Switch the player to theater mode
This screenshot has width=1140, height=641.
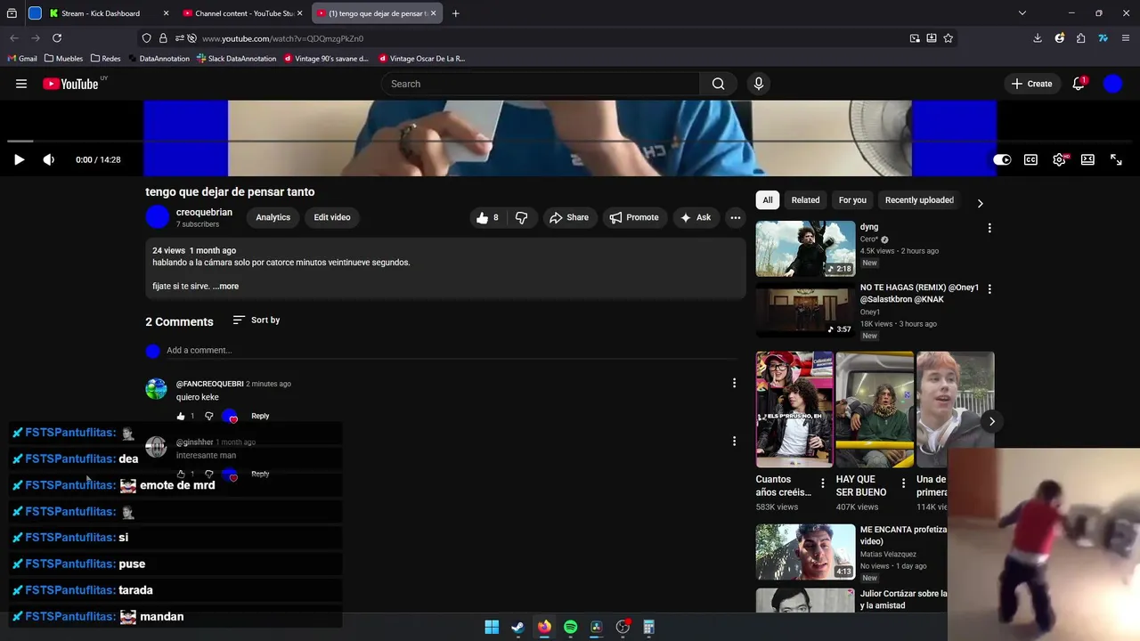click(1087, 159)
